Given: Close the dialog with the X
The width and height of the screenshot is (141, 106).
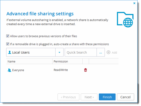Looking at the screenshot, I should click(x=134, y=3).
